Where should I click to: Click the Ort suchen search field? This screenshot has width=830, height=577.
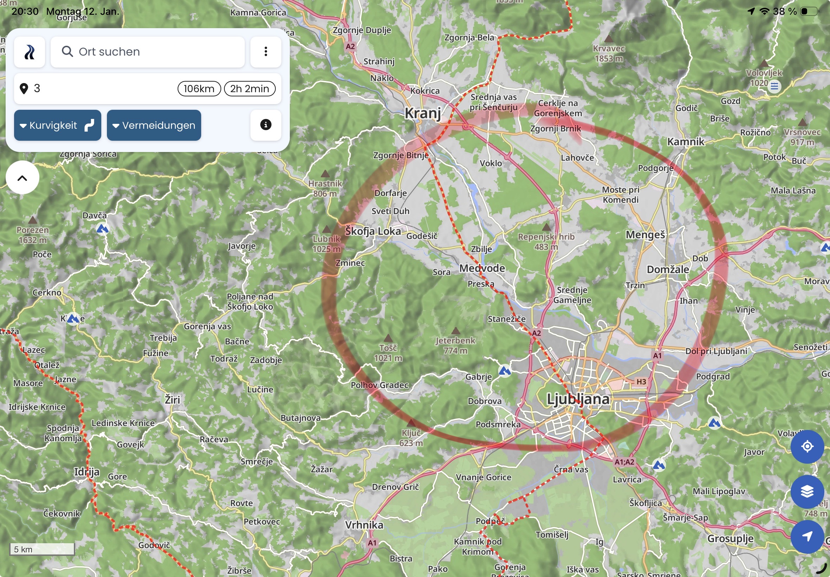[147, 52]
